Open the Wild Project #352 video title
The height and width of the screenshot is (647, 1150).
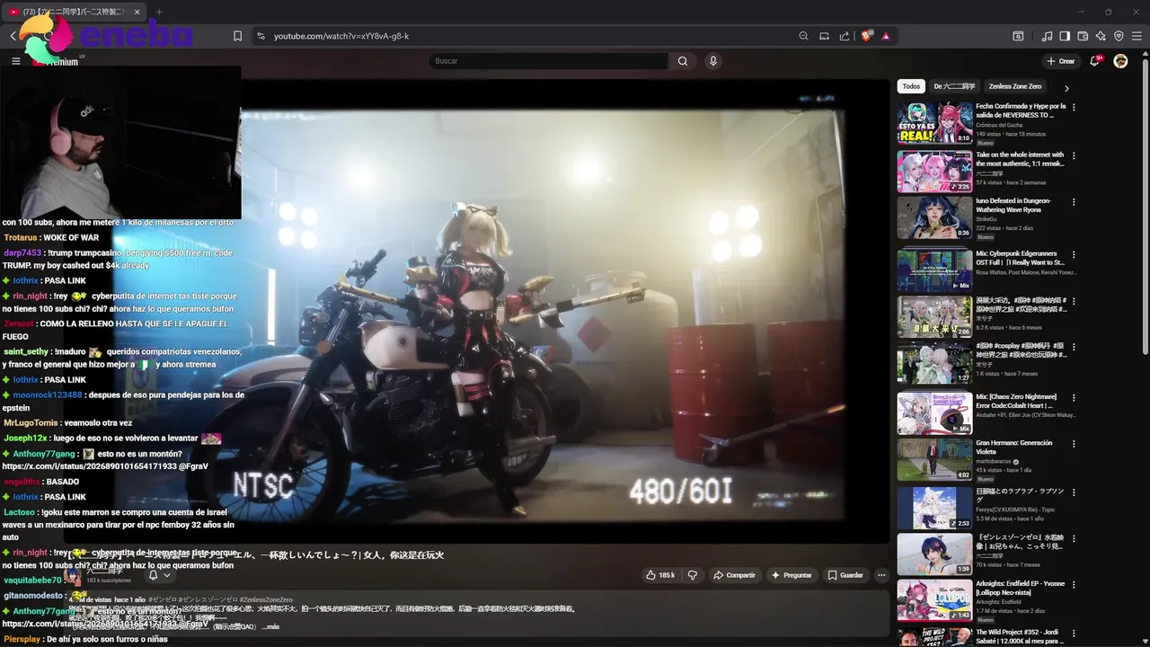(1020, 636)
